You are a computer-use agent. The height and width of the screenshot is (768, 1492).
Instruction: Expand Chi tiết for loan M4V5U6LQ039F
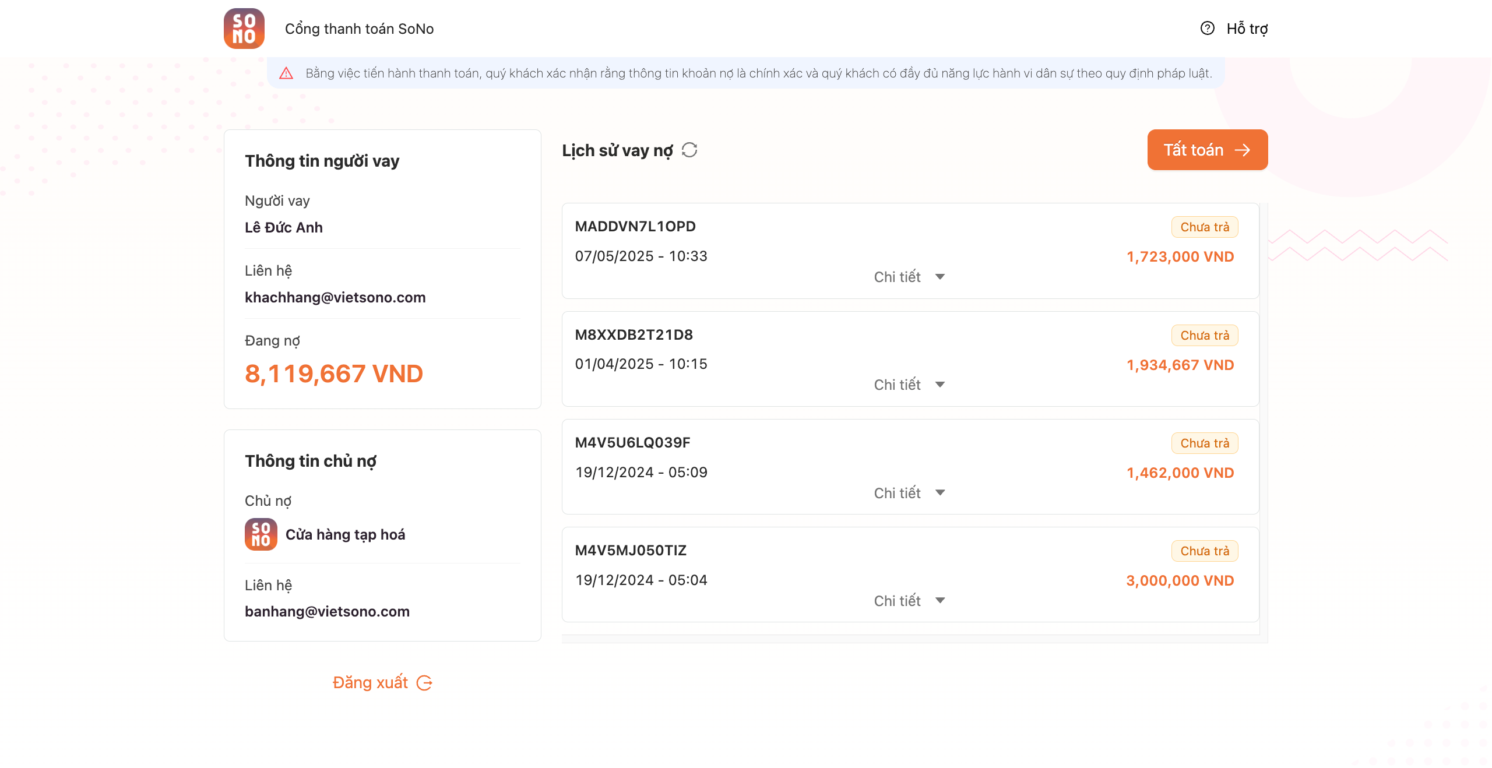pos(909,493)
